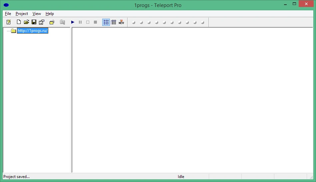Toggle the list view mode button

pos(106,22)
